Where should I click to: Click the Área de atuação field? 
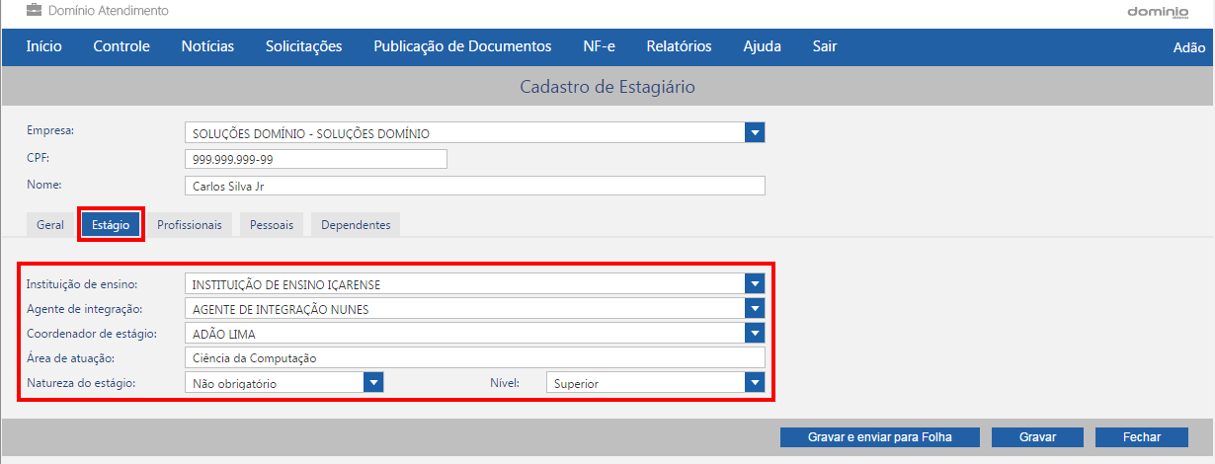tap(475, 358)
